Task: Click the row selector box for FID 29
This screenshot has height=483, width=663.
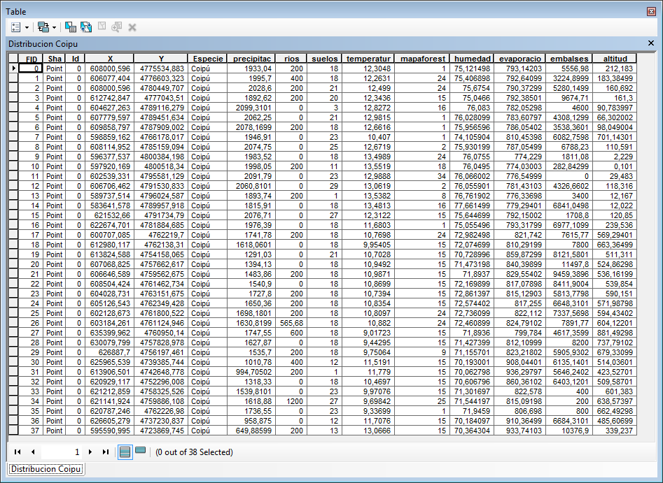Action: pos(13,352)
